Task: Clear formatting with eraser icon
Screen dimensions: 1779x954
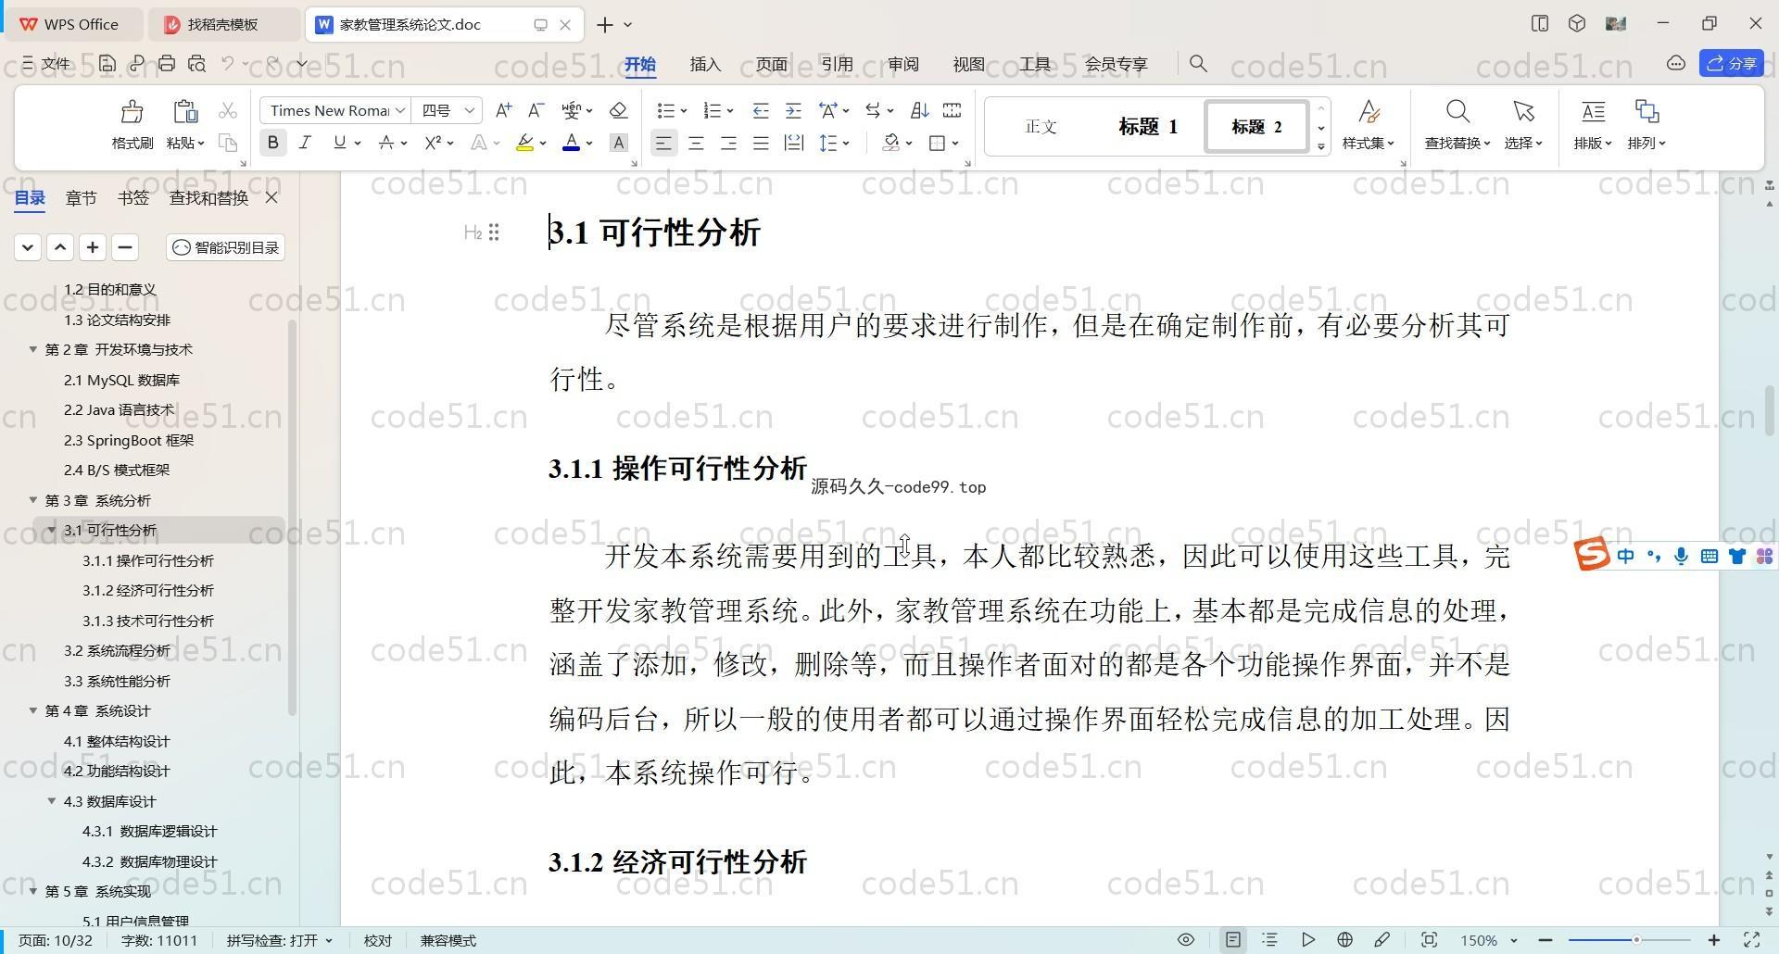Action: pyautogui.click(x=618, y=110)
